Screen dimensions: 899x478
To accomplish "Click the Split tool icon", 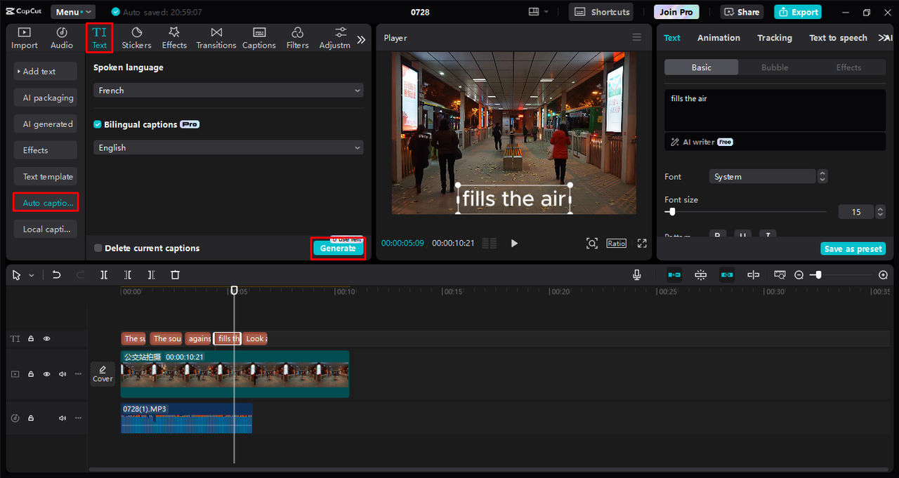I will click(x=104, y=275).
